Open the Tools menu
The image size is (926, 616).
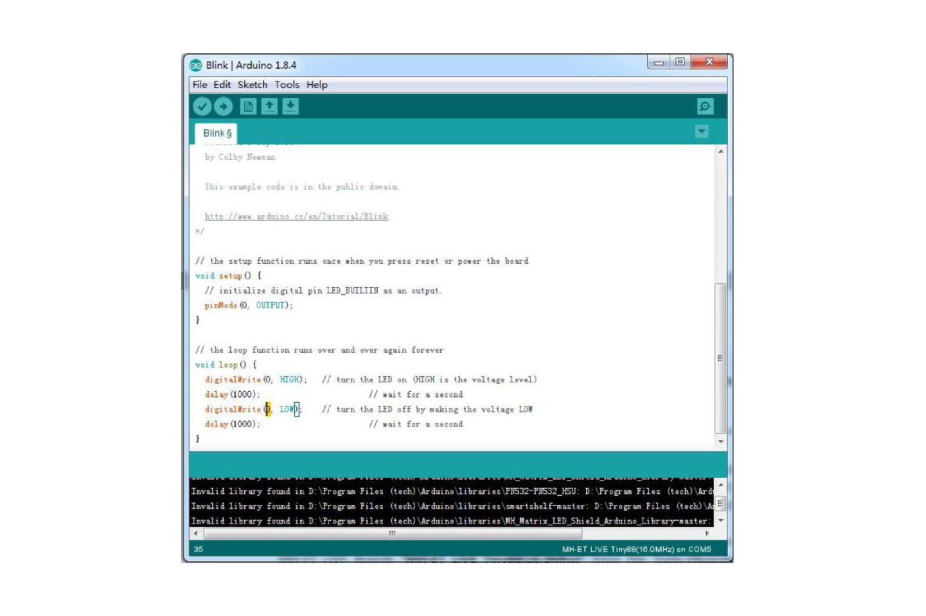[287, 85]
